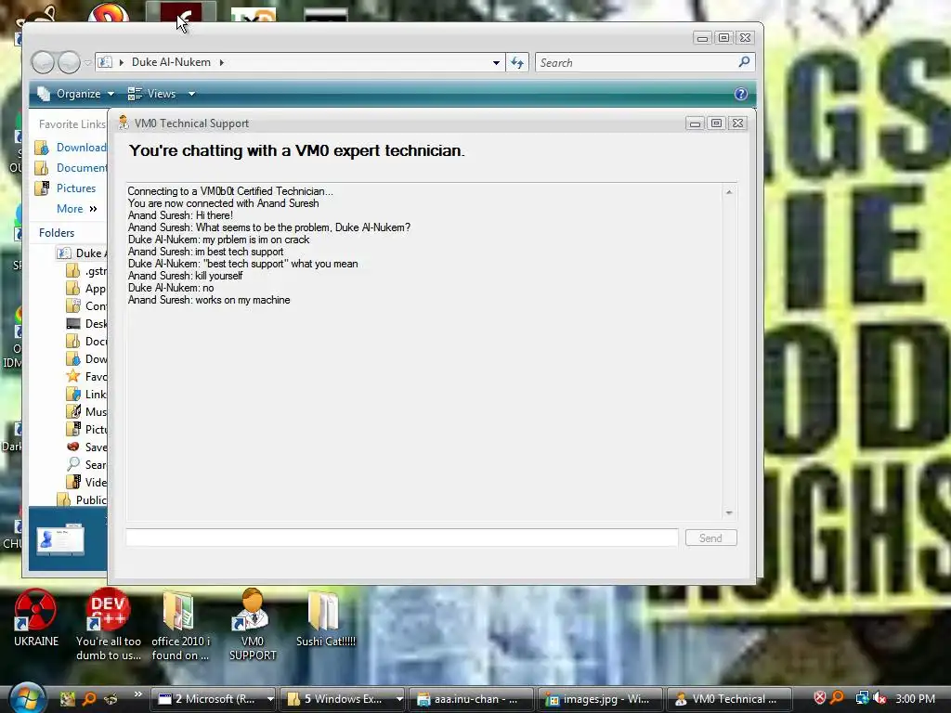Click the chat log scroll up arrow
The image size is (951, 713).
(x=729, y=192)
